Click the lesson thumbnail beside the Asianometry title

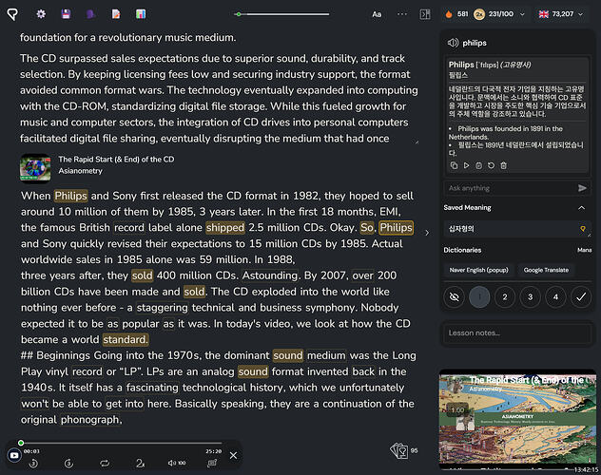click(x=35, y=167)
